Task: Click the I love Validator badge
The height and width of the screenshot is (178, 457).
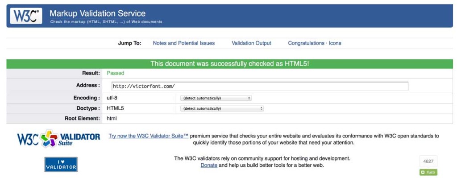Action: 61,164
